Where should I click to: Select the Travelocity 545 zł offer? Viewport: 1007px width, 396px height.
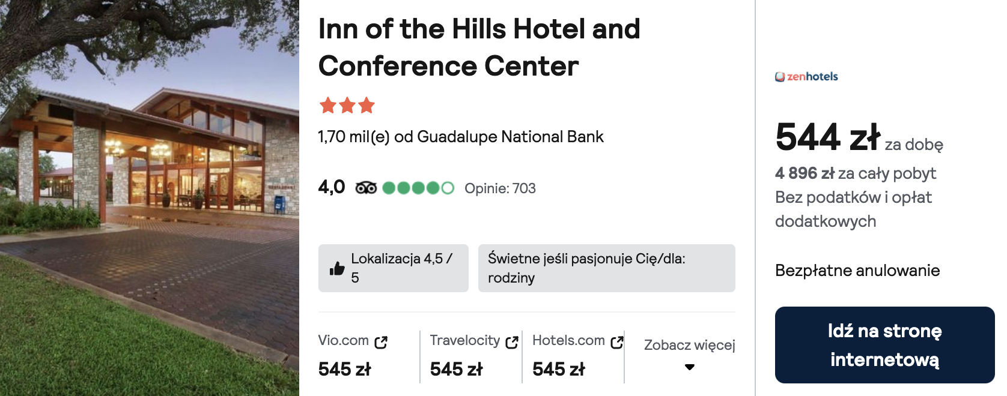[473, 355]
